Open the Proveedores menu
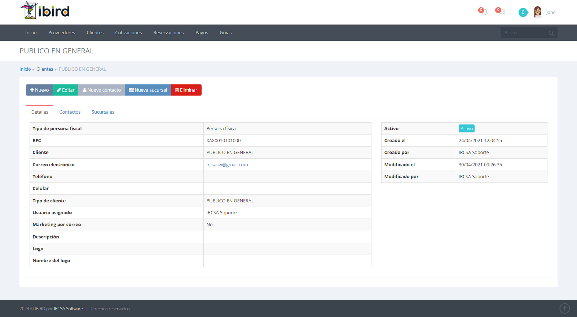 [62, 32]
